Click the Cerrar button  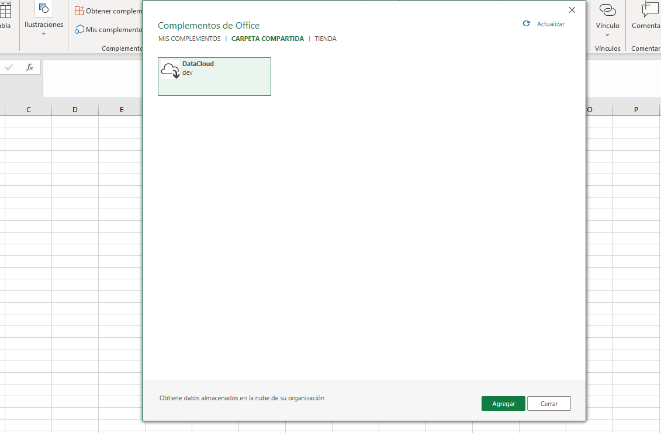(x=549, y=403)
